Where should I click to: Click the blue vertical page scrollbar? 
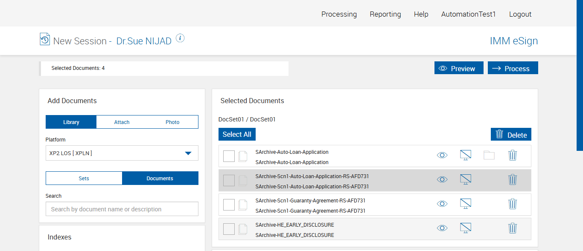pyautogui.click(x=580, y=75)
